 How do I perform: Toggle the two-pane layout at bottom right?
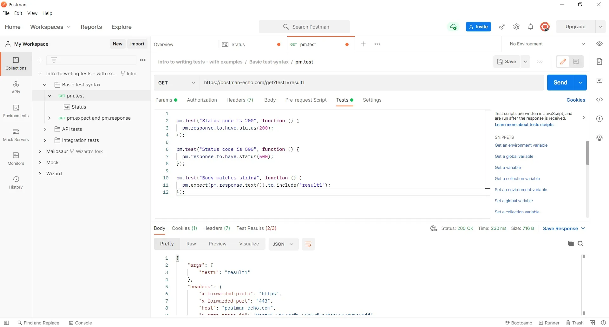pyautogui.click(x=593, y=323)
